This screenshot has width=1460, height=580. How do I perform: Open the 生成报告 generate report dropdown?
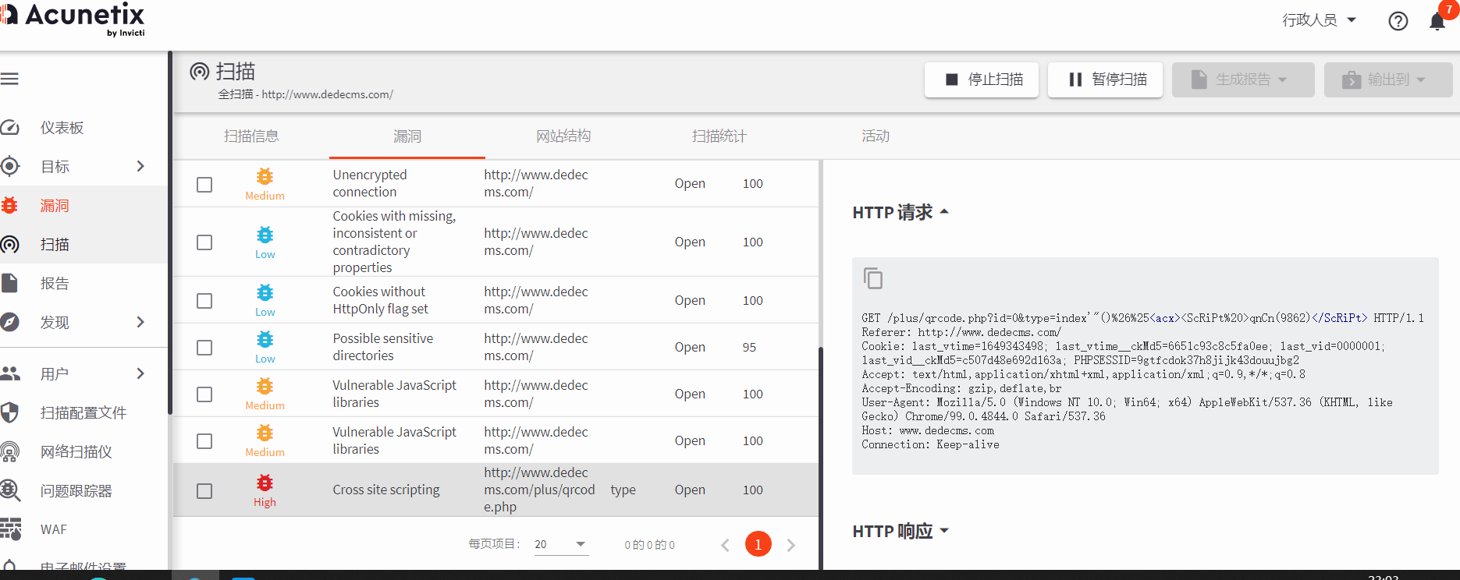click(x=1243, y=80)
